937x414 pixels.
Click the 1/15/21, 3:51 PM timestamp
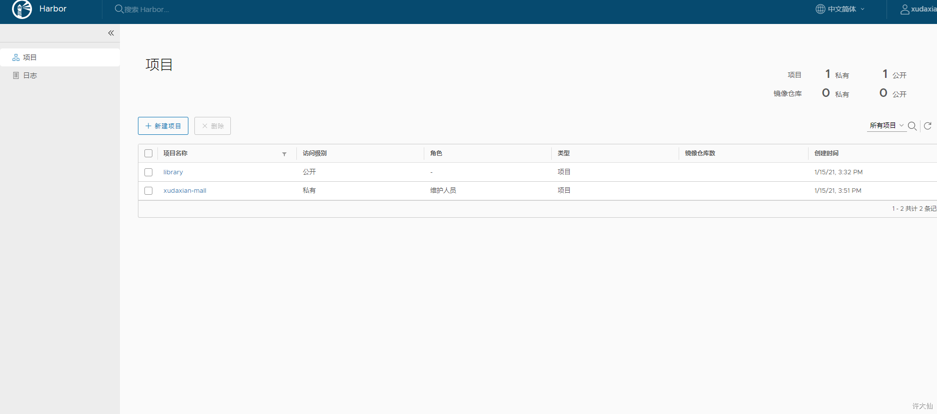[x=838, y=191]
